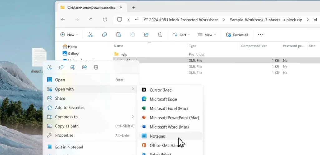Select Home in the navigation pane
Screen dimensions: 320x155
70,47
